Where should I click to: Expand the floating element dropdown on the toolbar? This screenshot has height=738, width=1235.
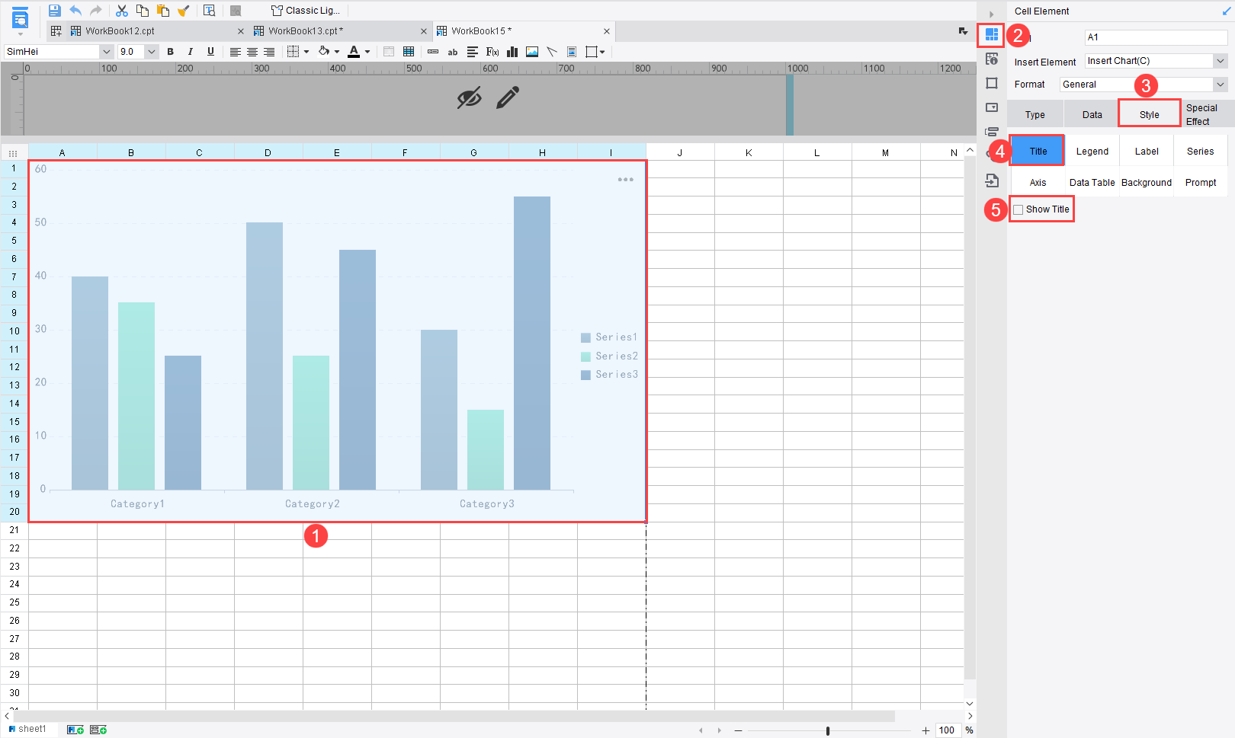pyautogui.click(x=602, y=52)
